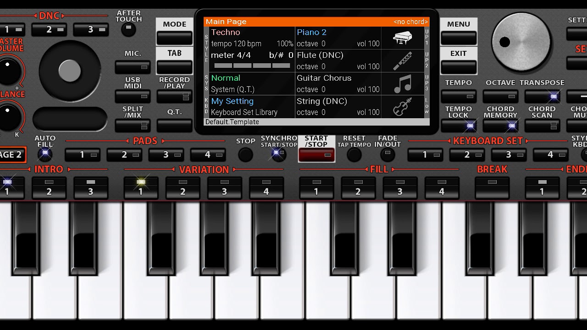Toggle the Chord Scan button
Image resolution: width=587 pixels, height=330 pixels.
(x=542, y=125)
